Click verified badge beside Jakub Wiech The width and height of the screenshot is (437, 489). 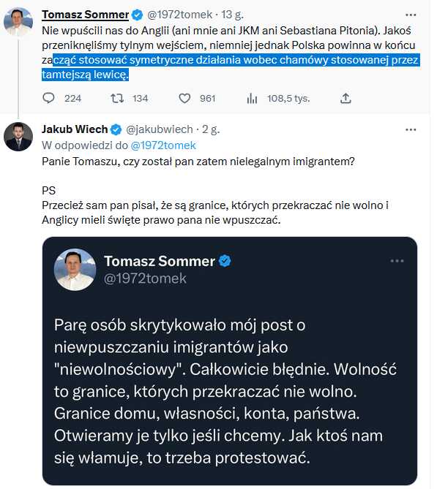pyautogui.click(x=116, y=129)
